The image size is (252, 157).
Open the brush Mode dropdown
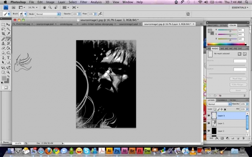[48, 14]
